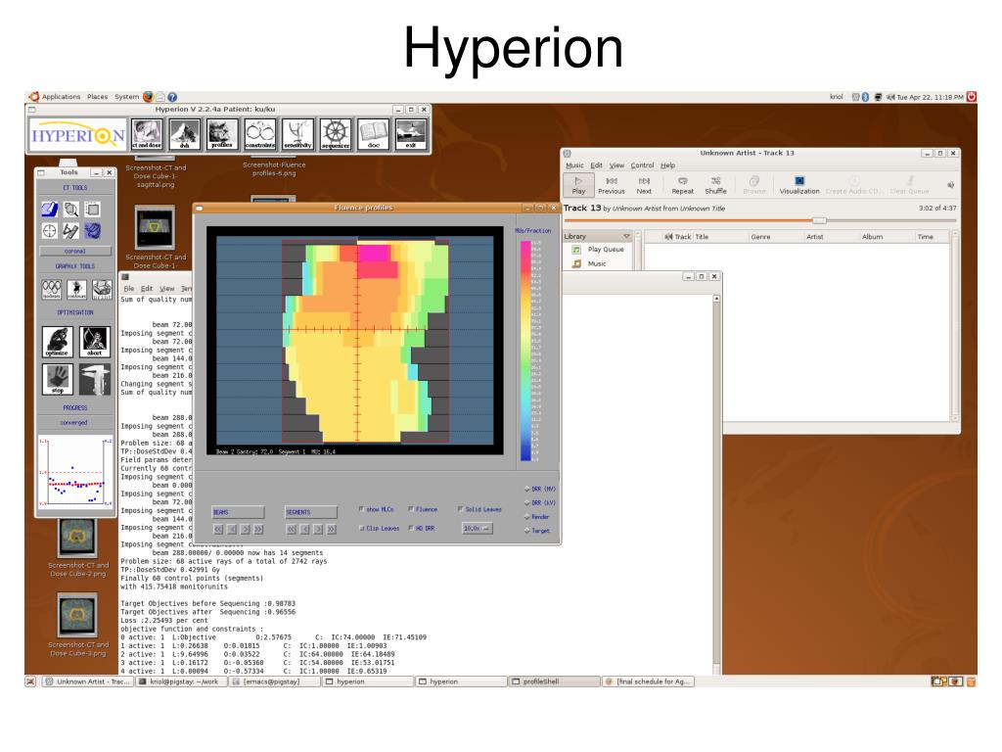Toggle the HD DRR checkbox
This screenshot has width=1002, height=752.
click(411, 528)
